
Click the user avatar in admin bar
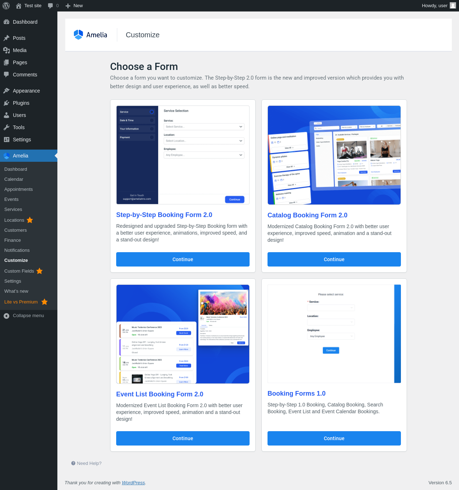click(x=453, y=5)
